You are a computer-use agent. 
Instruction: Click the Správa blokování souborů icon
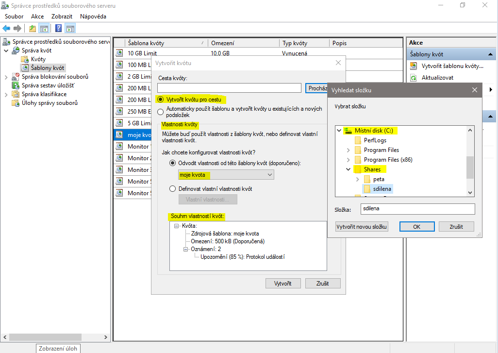[x=16, y=77]
